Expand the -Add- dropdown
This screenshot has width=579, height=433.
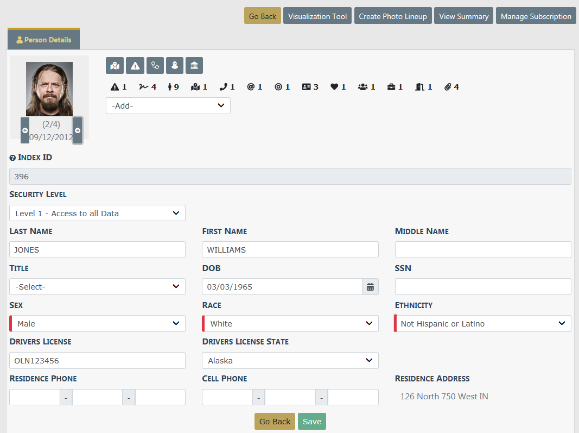(168, 106)
